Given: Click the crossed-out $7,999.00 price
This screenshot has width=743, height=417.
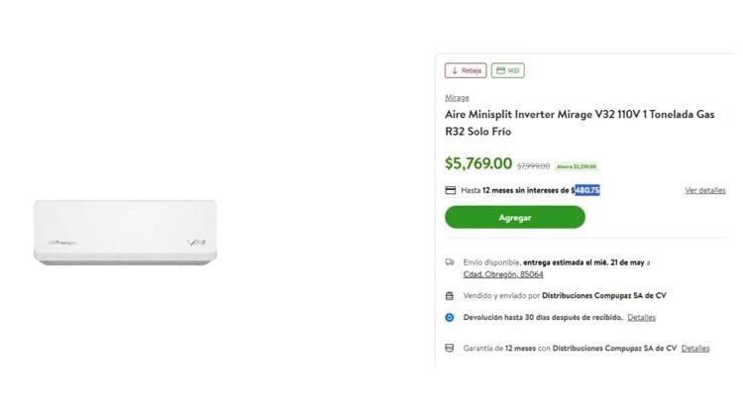Looking at the screenshot, I should pyautogui.click(x=533, y=166).
